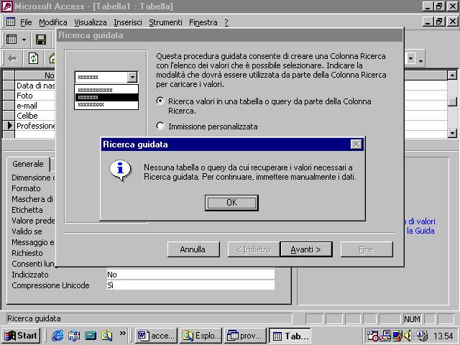The width and height of the screenshot is (460, 345).
Task: Open the Inserisci menu
Action: (128, 22)
